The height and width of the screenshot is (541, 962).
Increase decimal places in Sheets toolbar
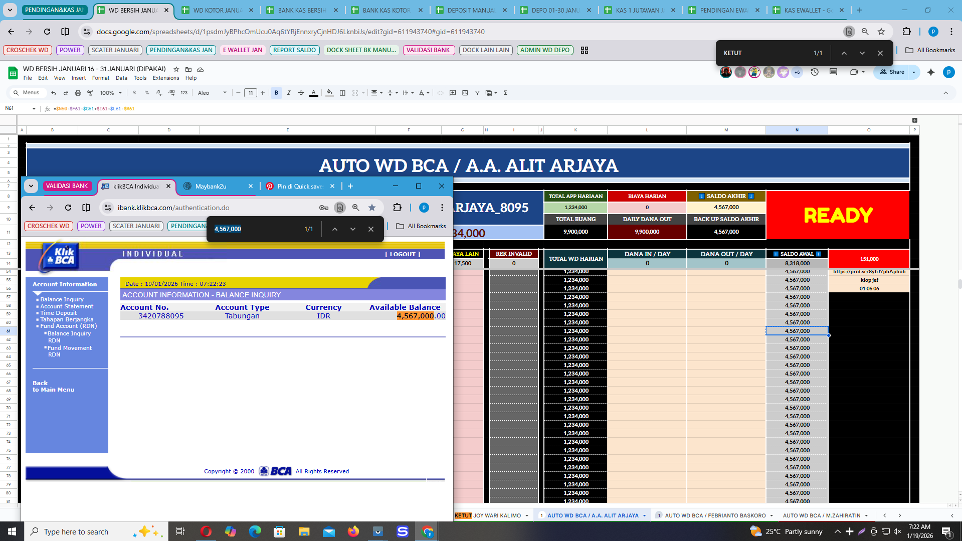pos(171,93)
